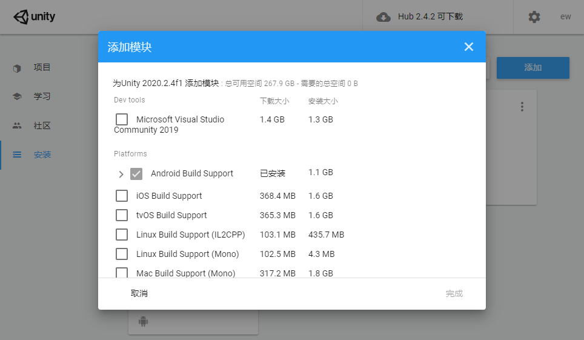This screenshot has height=340, width=584.
Task: Click the 添加模块 dialog title
Action: pos(130,47)
